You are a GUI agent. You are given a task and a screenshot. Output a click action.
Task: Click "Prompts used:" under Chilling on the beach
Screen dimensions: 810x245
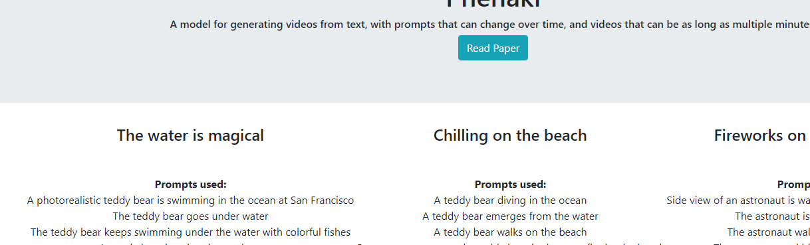pos(510,185)
